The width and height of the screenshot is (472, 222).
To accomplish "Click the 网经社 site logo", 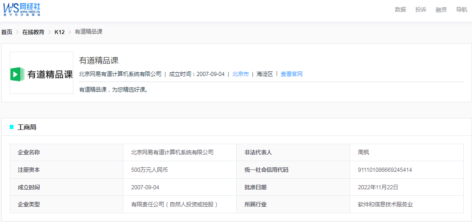I will point(23,9).
